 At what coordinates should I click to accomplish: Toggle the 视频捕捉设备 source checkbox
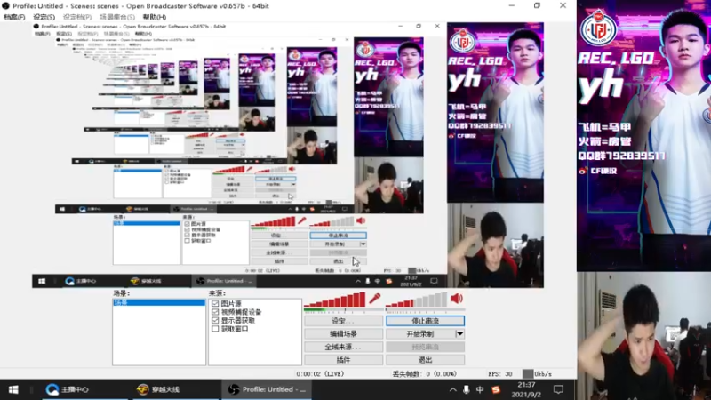point(215,312)
